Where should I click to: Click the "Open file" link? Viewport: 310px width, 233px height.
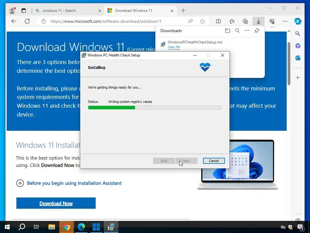pyautogui.click(x=173, y=47)
